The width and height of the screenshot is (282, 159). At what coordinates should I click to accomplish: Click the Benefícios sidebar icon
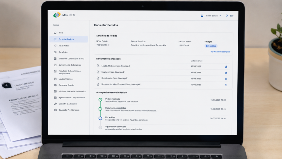(55, 52)
